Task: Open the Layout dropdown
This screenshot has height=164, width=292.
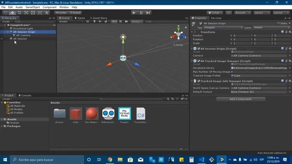Action: (x=281, y=13)
